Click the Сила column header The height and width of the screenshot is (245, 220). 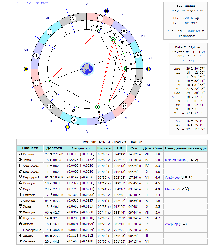(x=158, y=148)
